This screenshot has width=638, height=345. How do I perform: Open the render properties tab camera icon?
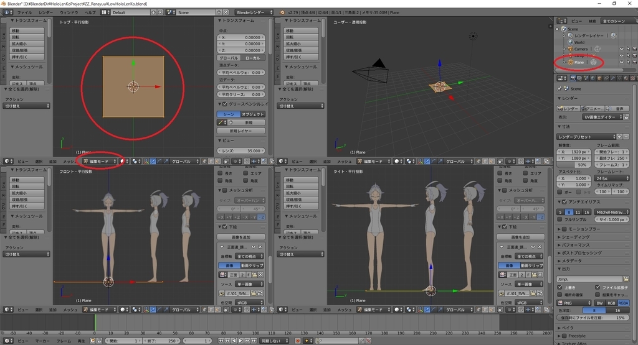pyautogui.click(x=573, y=78)
